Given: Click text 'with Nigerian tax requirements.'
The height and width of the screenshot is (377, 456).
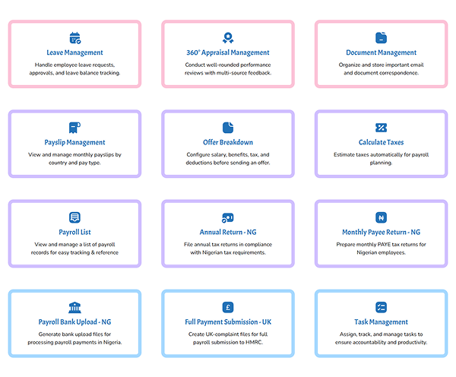Looking at the screenshot, I should (x=228, y=252).
